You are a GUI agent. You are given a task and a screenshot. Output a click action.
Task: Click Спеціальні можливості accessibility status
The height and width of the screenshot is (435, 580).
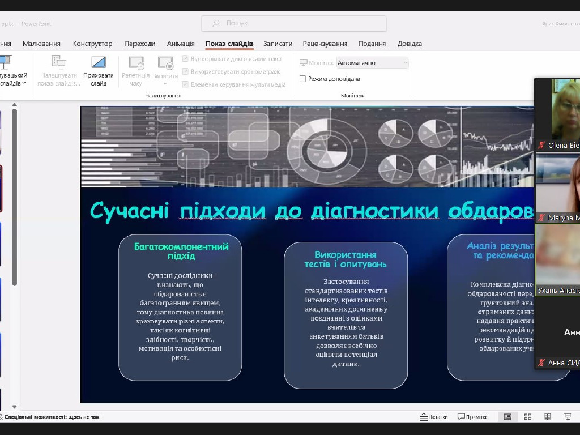(50, 417)
